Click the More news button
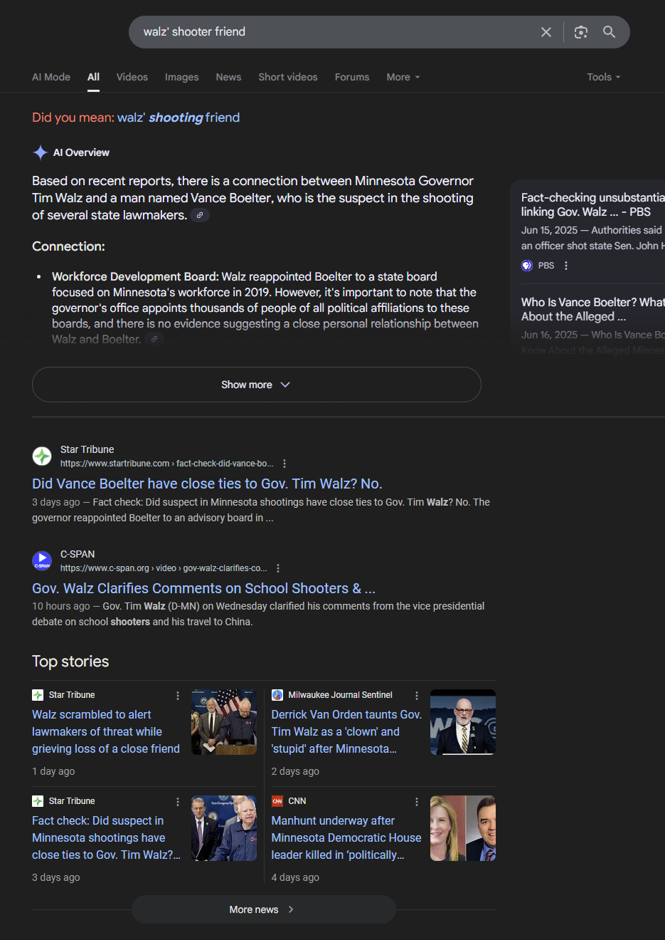 (x=263, y=909)
